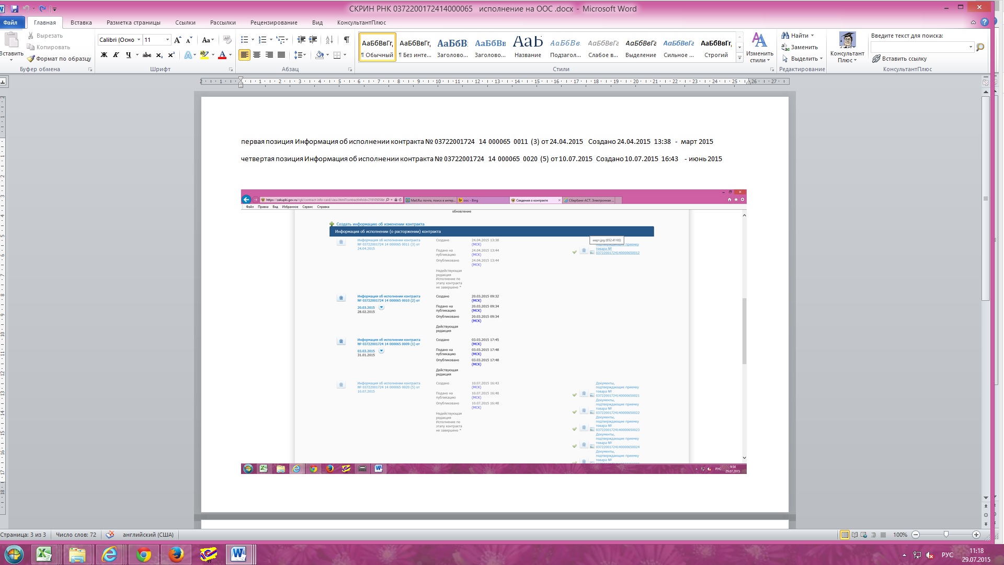The width and height of the screenshot is (1004, 565).
Task: Zoom out with the minus button
Action: point(916,535)
